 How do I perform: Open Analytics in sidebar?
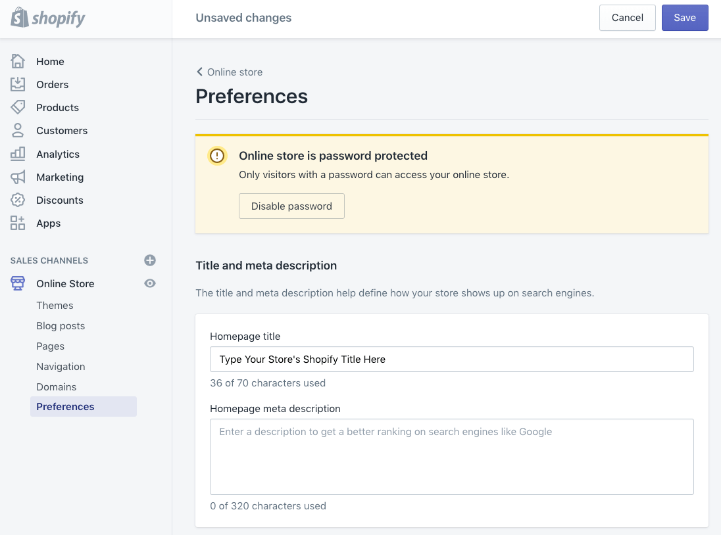(x=58, y=154)
